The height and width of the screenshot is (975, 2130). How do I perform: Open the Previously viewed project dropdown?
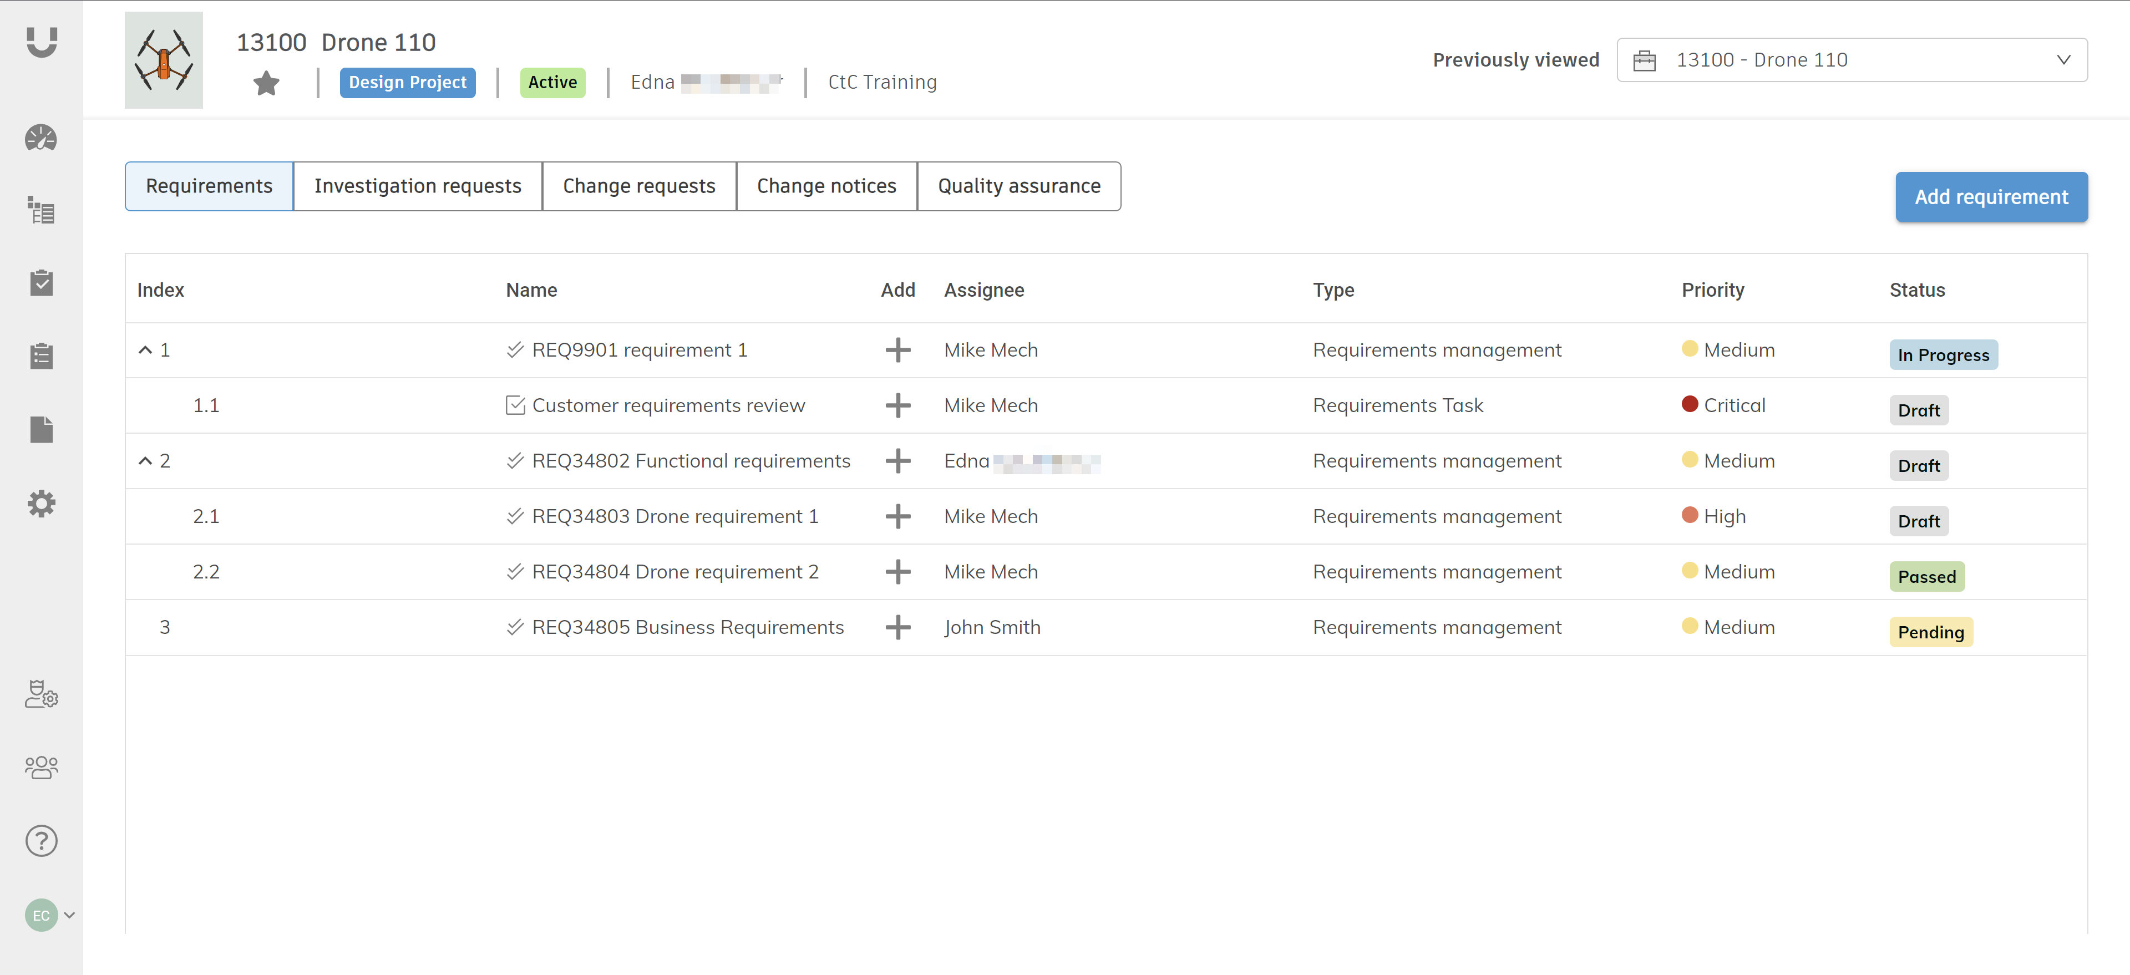pyautogui.click(x=1852, y=60)
